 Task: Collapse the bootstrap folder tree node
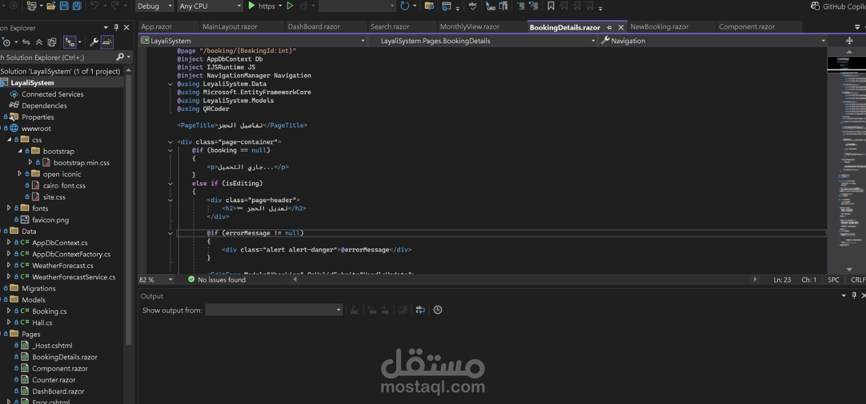tap(20, 151)
